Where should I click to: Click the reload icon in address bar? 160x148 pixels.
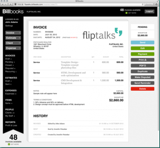143,4
